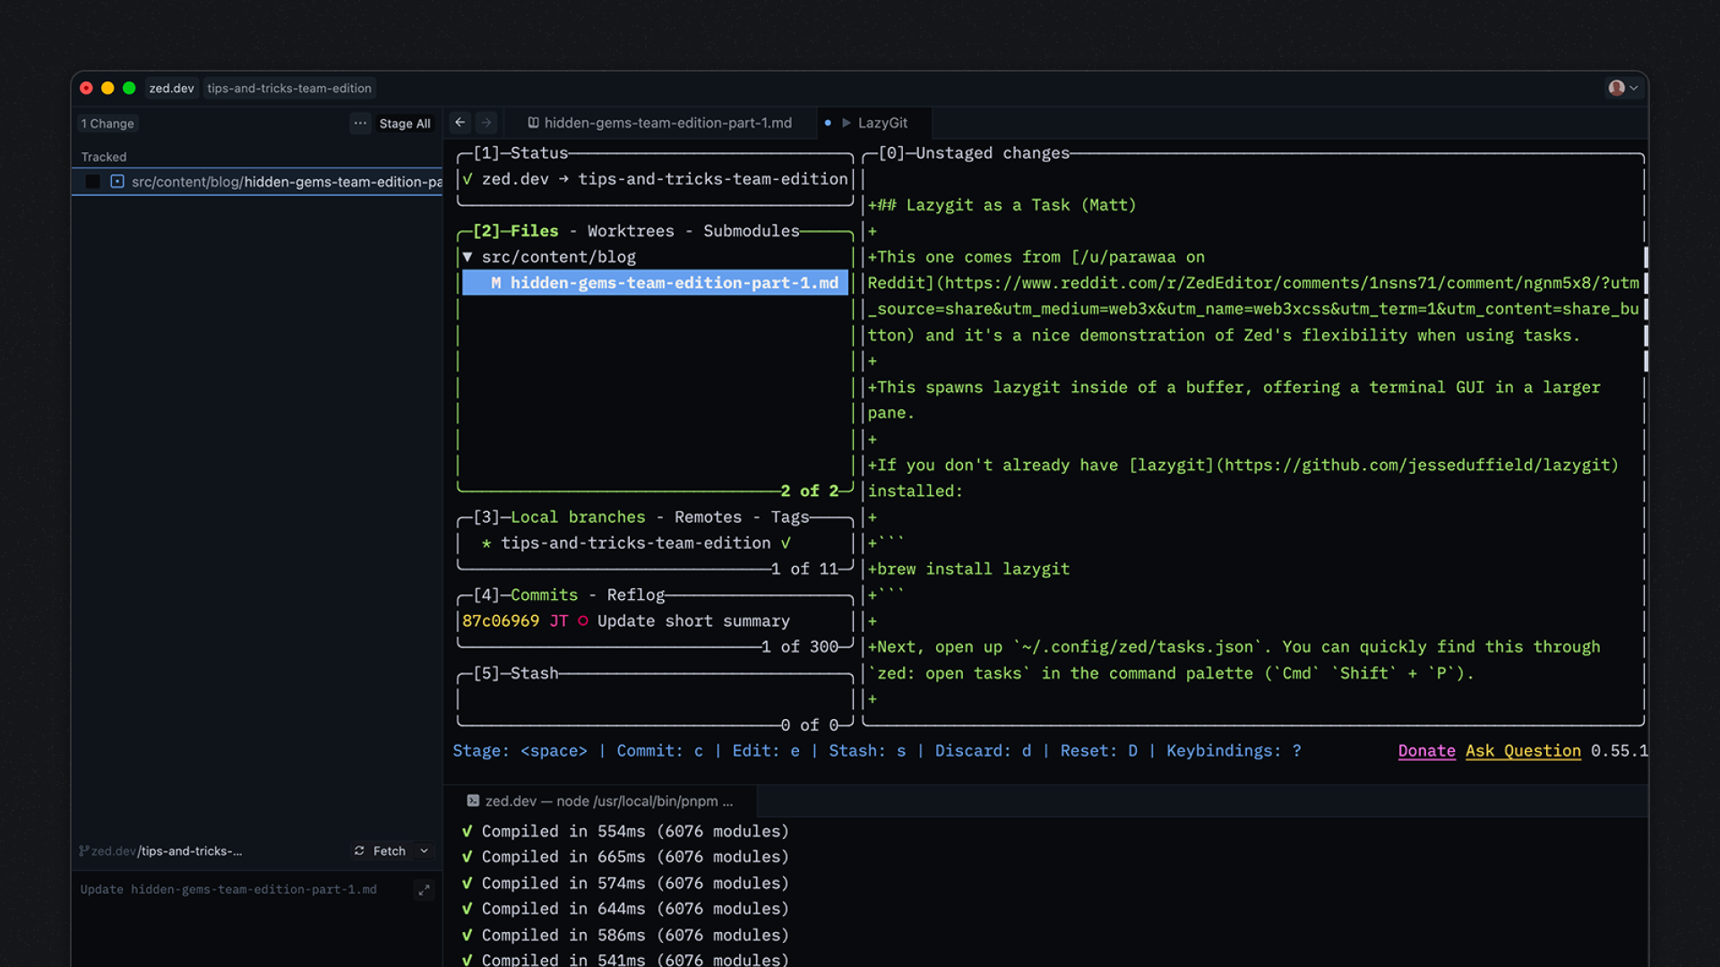The height and width of the screenshot is (967, 1720).
Task: Click the markdown file icon on hidden-gems tab
Action: 534,123
